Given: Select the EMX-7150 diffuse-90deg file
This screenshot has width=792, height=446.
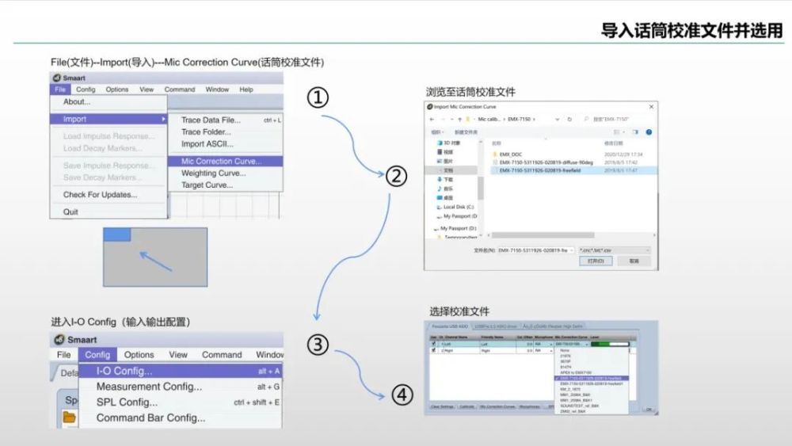Looking at the screenshot, I should tap(546, 162).
